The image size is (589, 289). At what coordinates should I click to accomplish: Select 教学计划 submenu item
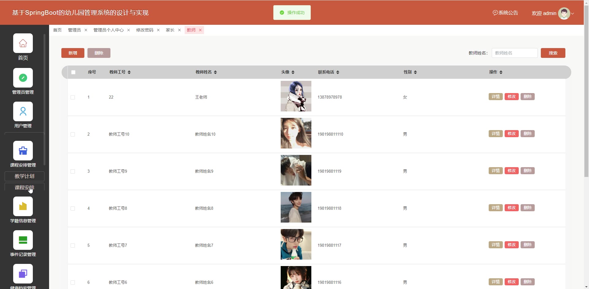pyautogui.click(x=25, y=176)
